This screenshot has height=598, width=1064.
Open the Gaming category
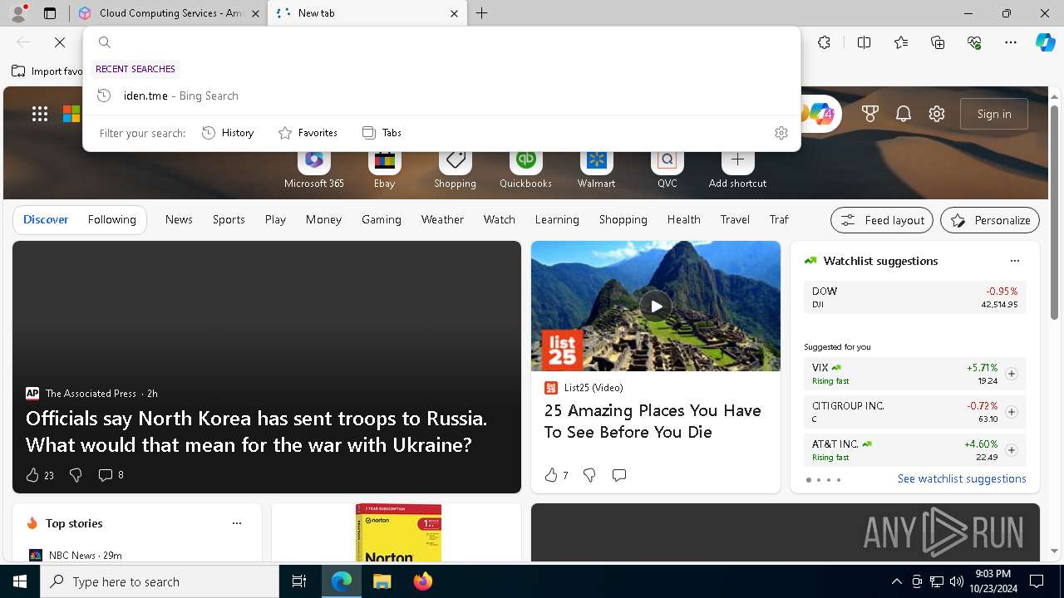coord(382,219)
